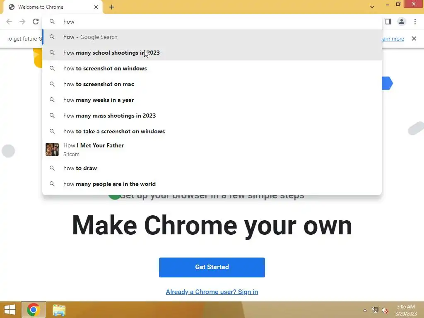Select 'how to draw' suggestion
424x318 pixels.
212,168
